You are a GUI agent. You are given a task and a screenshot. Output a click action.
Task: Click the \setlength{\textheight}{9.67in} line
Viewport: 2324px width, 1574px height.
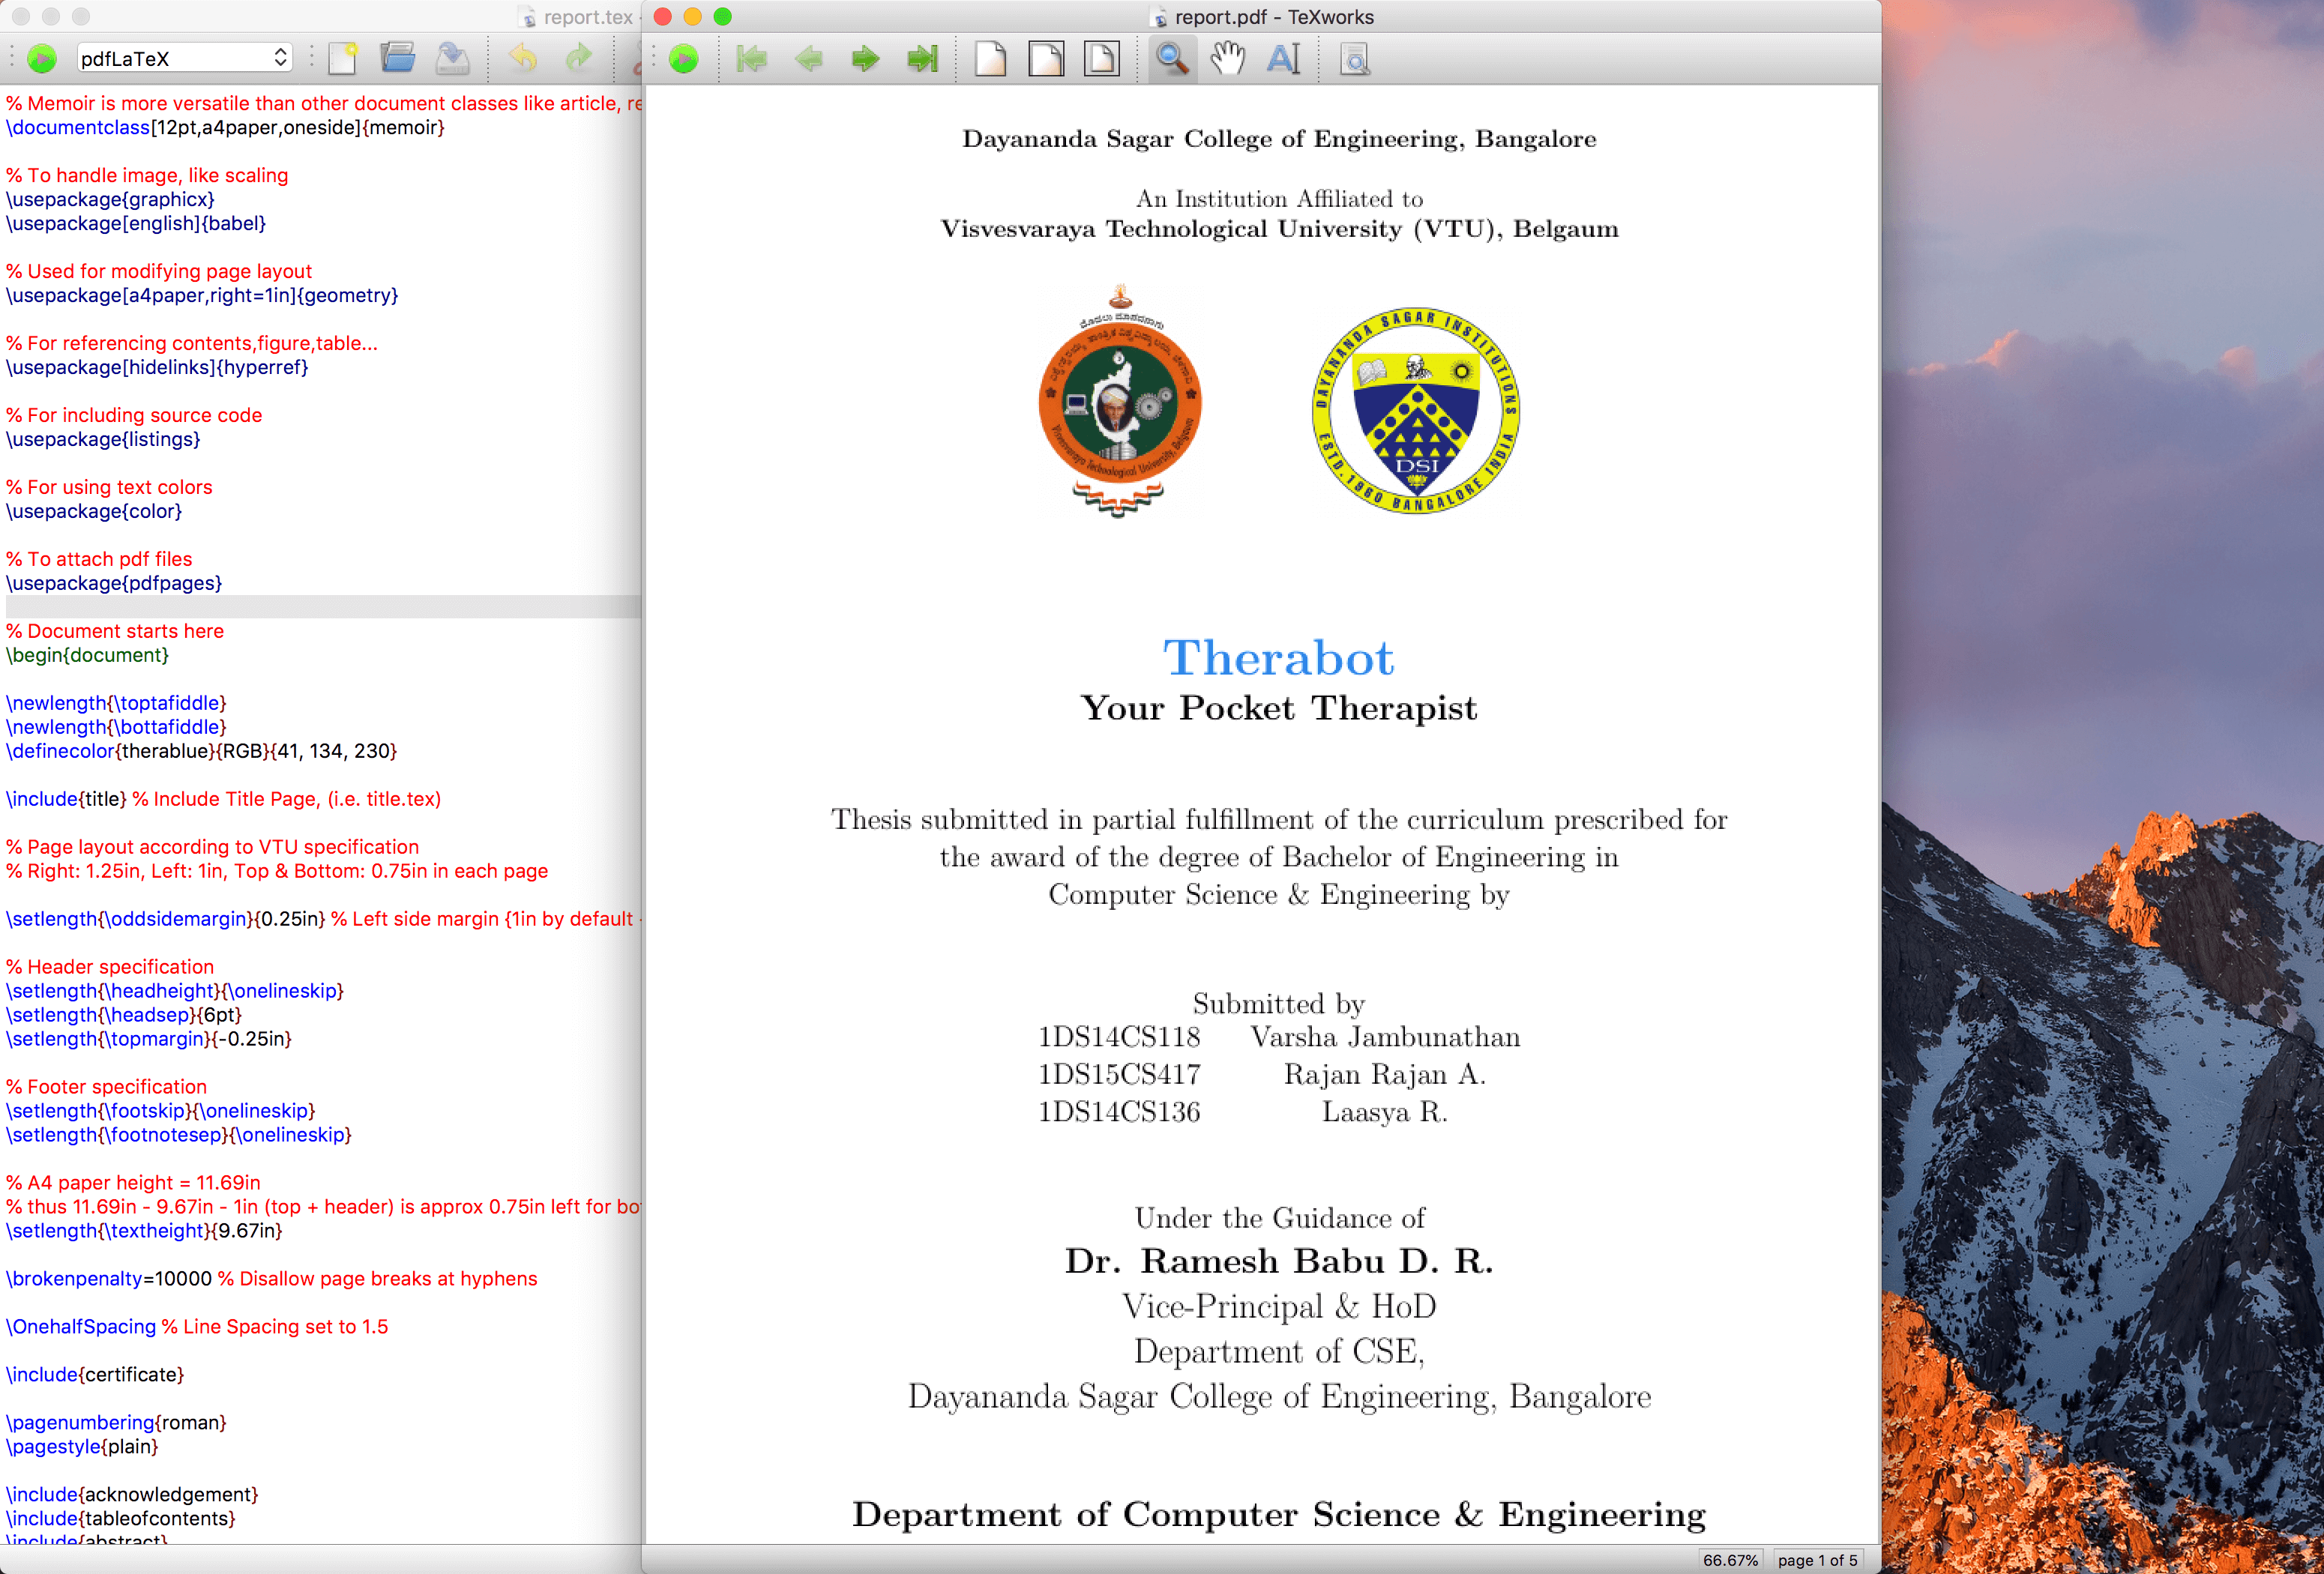144,1231
